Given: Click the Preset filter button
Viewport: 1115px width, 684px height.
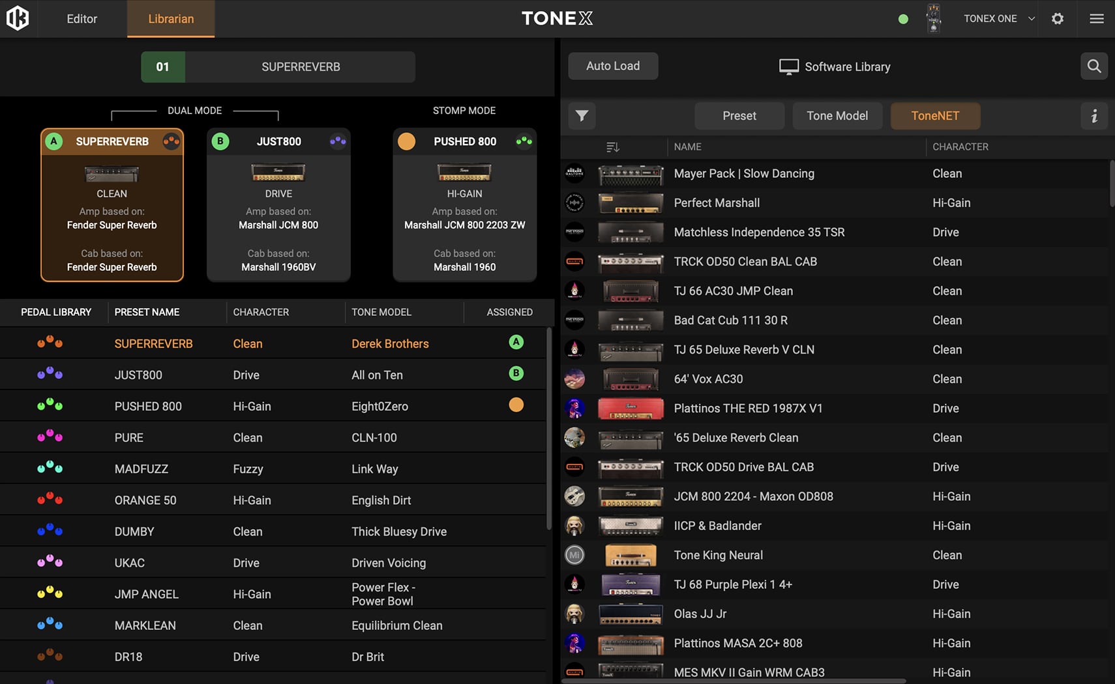Looking at the screenshot, I should point(739,116).
